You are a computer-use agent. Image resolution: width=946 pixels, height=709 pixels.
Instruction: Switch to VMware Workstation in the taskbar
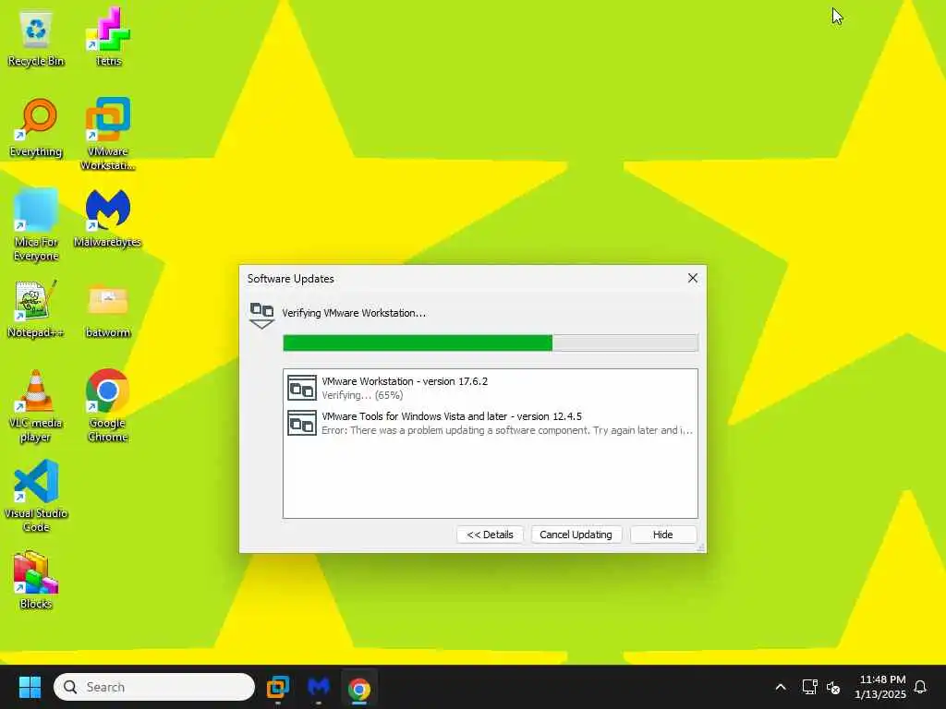pyautogui.click(x=278, y=687)
